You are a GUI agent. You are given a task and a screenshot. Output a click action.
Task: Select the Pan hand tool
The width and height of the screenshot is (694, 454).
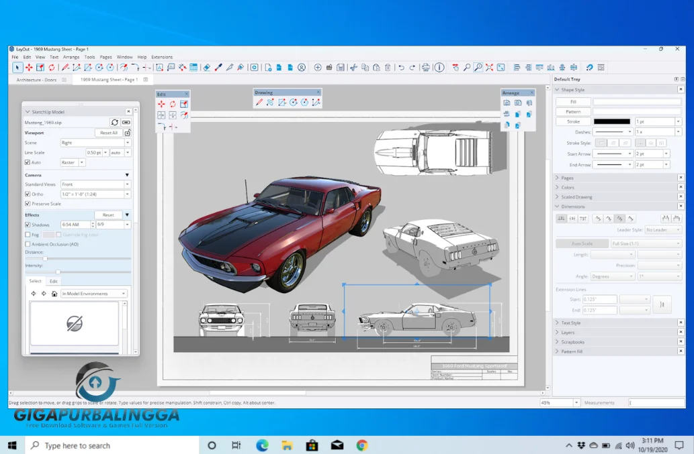[x=456, y=68]
